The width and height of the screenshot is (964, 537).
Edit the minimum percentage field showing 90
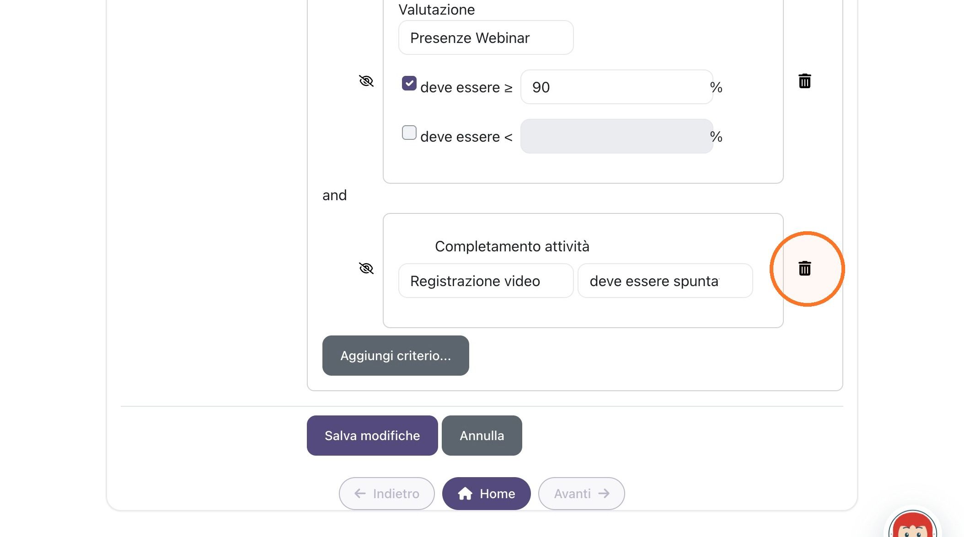click(616, 87)
